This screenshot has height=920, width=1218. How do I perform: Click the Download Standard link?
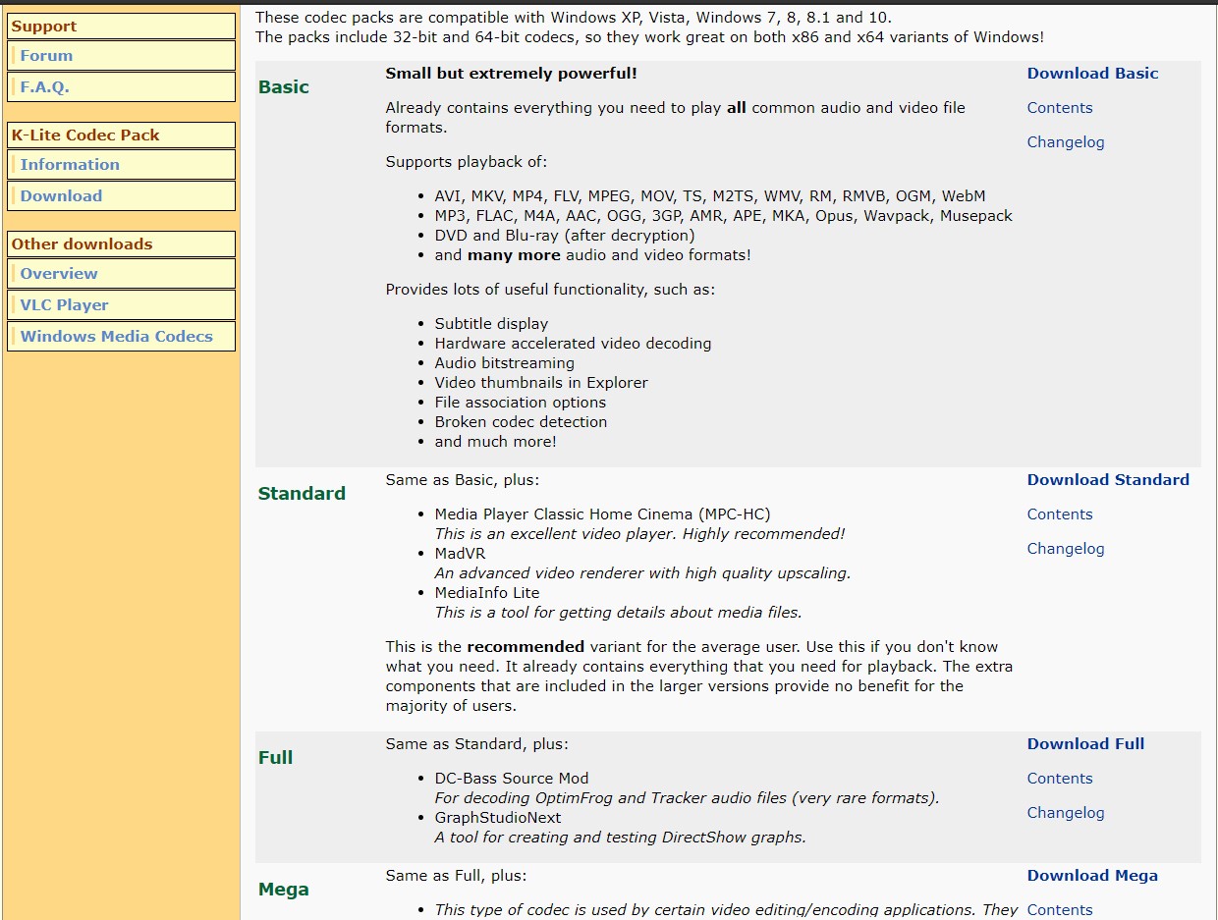[1108, 480]
